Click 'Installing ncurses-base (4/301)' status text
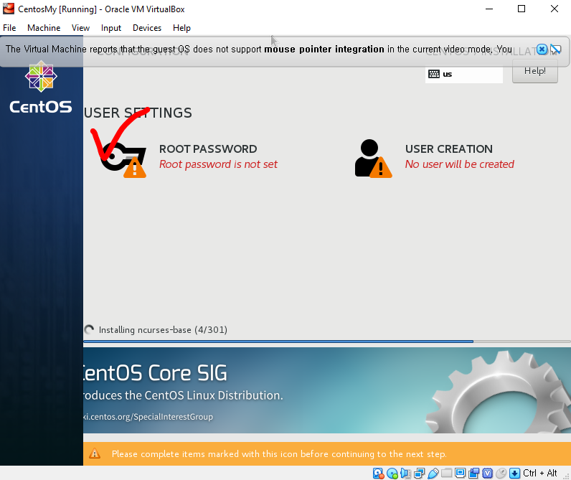The height and width of the screenshot is (480, 571). point(163,329)
